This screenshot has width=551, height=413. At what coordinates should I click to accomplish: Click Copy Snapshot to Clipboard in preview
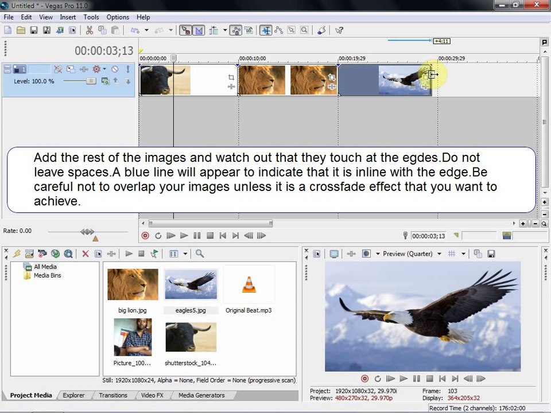tap(478, 254)
